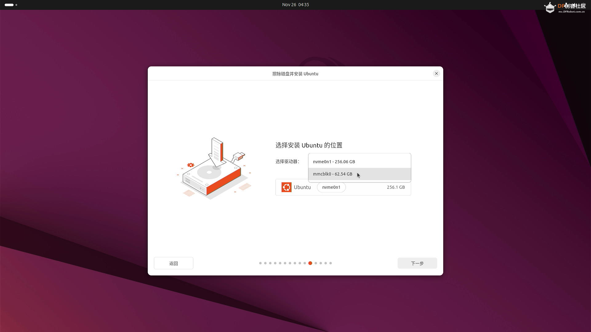Click the orange active step indicator dot
Screen dimensions: 591x332
click(310, 263)
